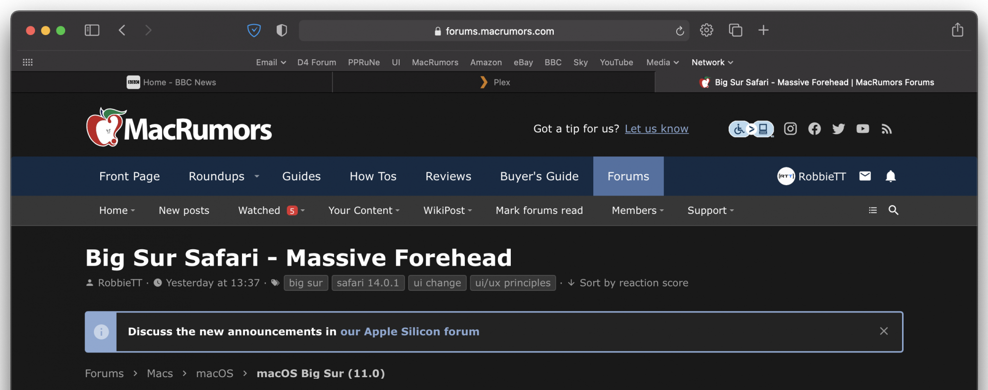Open the ui/ux principles tag
The image size is (988, 390).
(x=513, y=283)
